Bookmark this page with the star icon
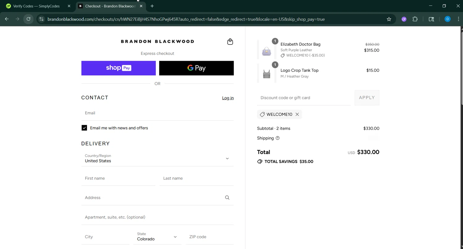 tap(389, 19)
